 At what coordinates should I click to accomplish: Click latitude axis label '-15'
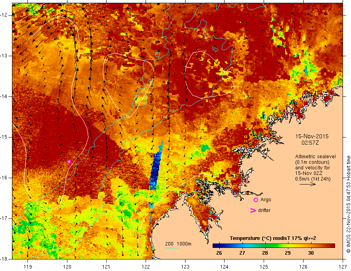click(4, 137)
